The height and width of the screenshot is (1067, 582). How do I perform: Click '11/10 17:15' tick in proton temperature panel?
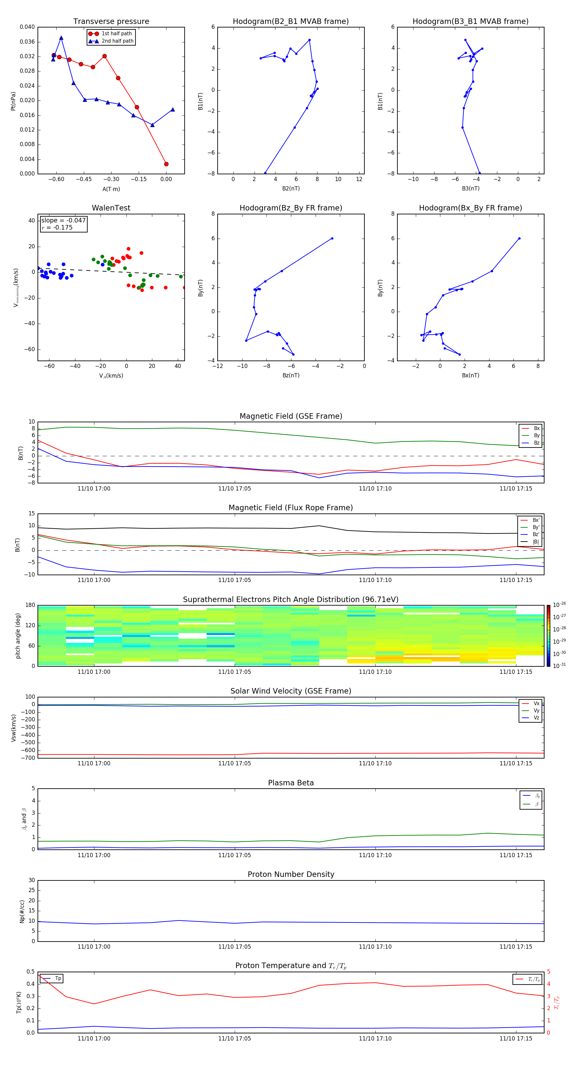point(516,1039)
